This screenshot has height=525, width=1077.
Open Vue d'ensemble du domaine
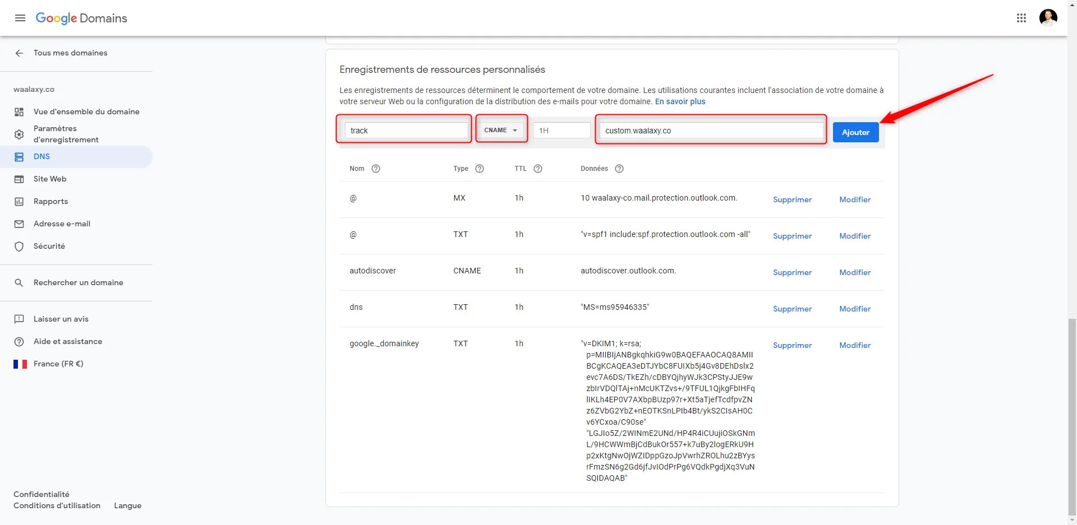click(x=86, y=111)
